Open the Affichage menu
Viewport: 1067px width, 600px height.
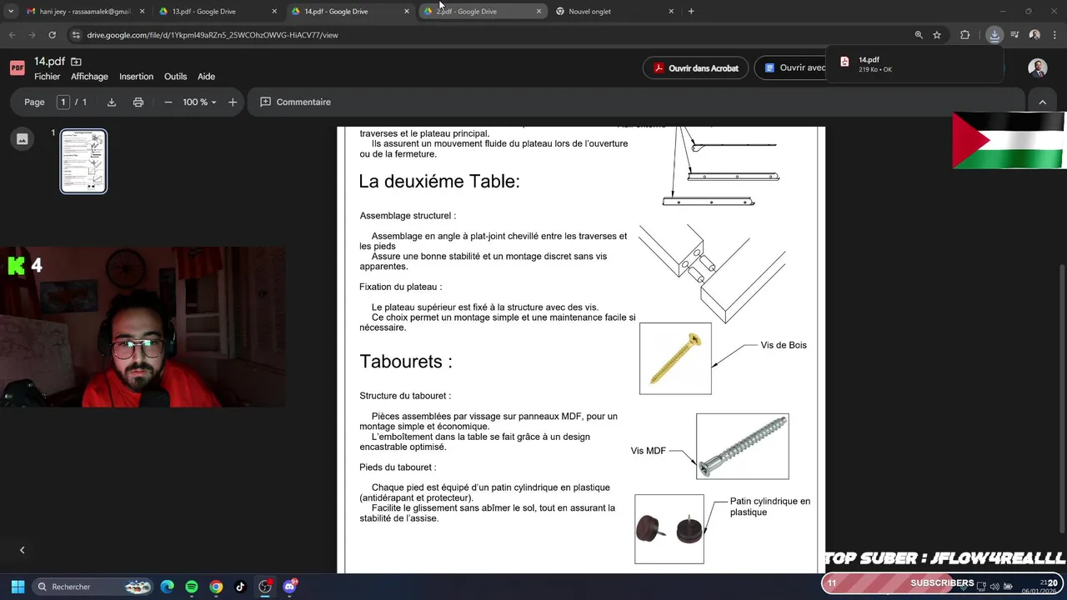(89, 77)
